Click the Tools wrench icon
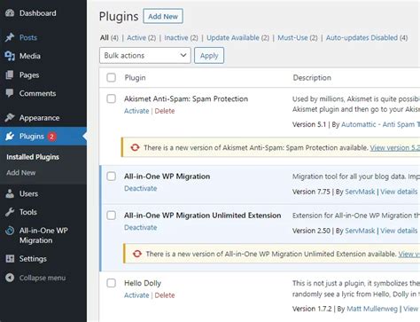Viewport: 420px width, 322px height. 10,212
